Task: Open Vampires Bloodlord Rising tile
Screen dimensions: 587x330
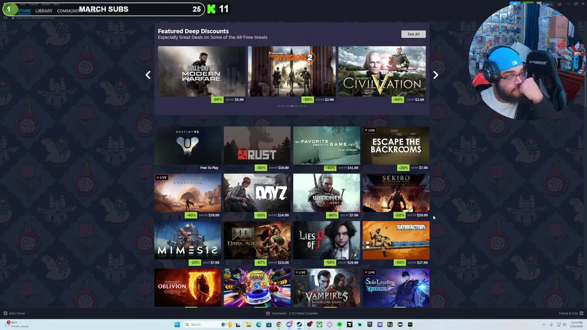Action: [327, 288]
